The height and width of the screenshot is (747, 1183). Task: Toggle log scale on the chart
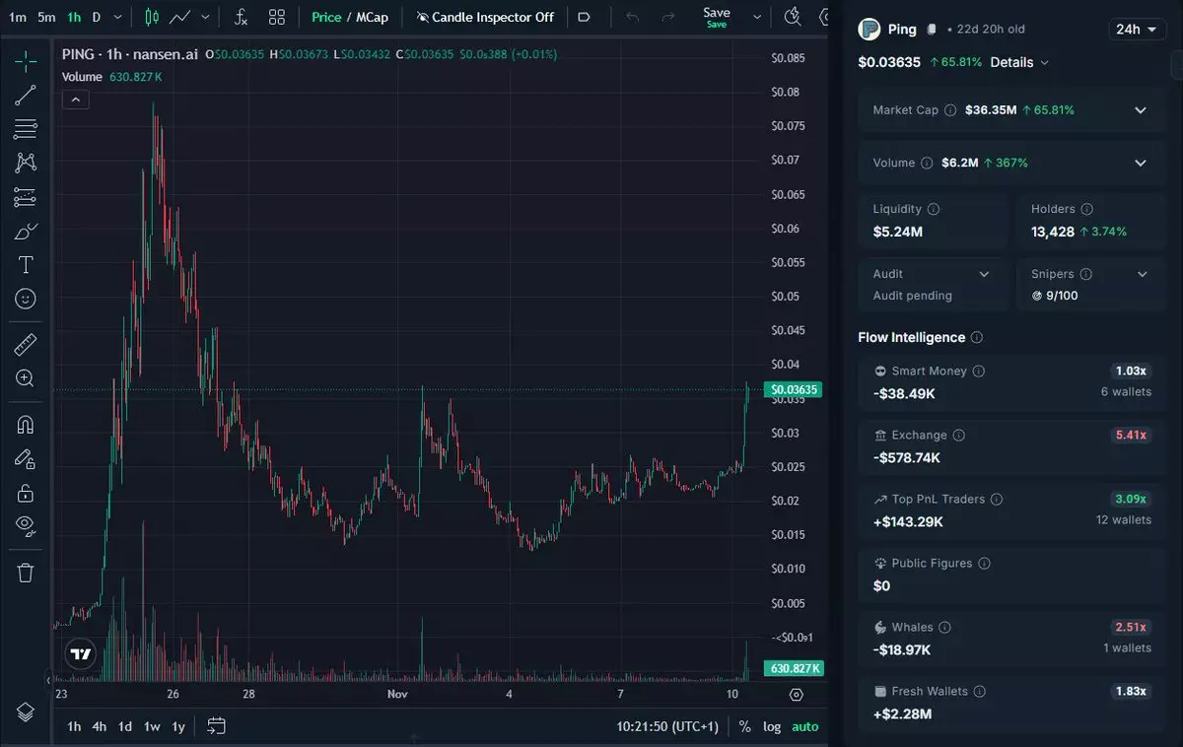tap(772, 726)
